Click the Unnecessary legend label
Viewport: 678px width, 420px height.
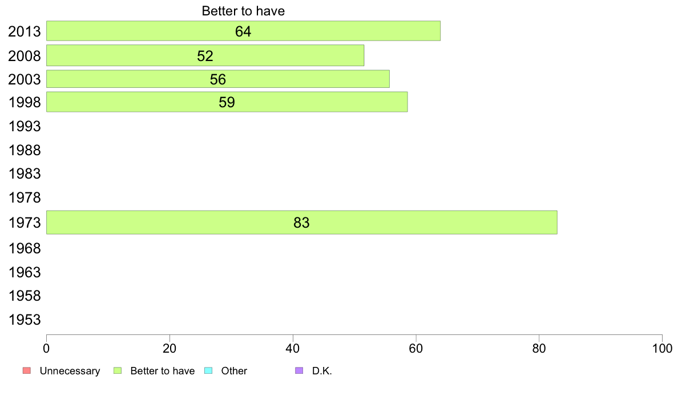click(x=70, y=371)
